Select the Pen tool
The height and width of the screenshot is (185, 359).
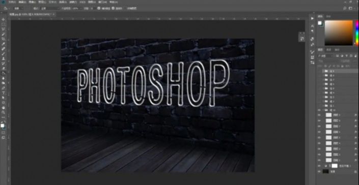[x=3, y=88]
